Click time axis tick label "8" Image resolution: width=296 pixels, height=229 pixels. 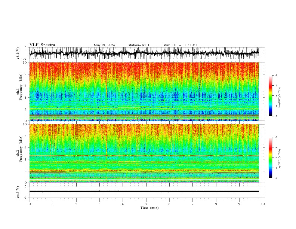[216, 204]
